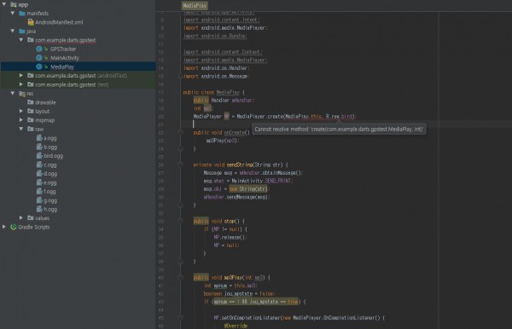The width and height of the screenshot is (512, 329).
Task: Click the MainActivity class icon
Action: (x=39, y=58)
